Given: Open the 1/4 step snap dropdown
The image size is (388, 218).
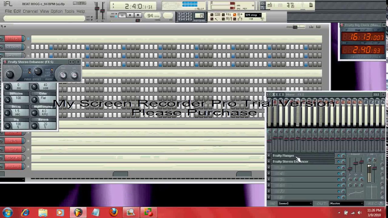Looking at the screenshot, I should [253, 15].
